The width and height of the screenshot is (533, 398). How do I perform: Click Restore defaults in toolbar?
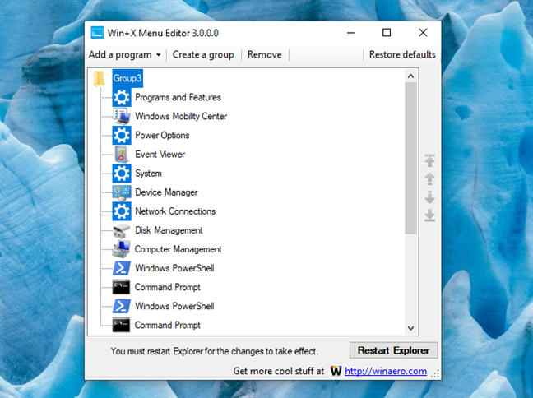point(402,55)
